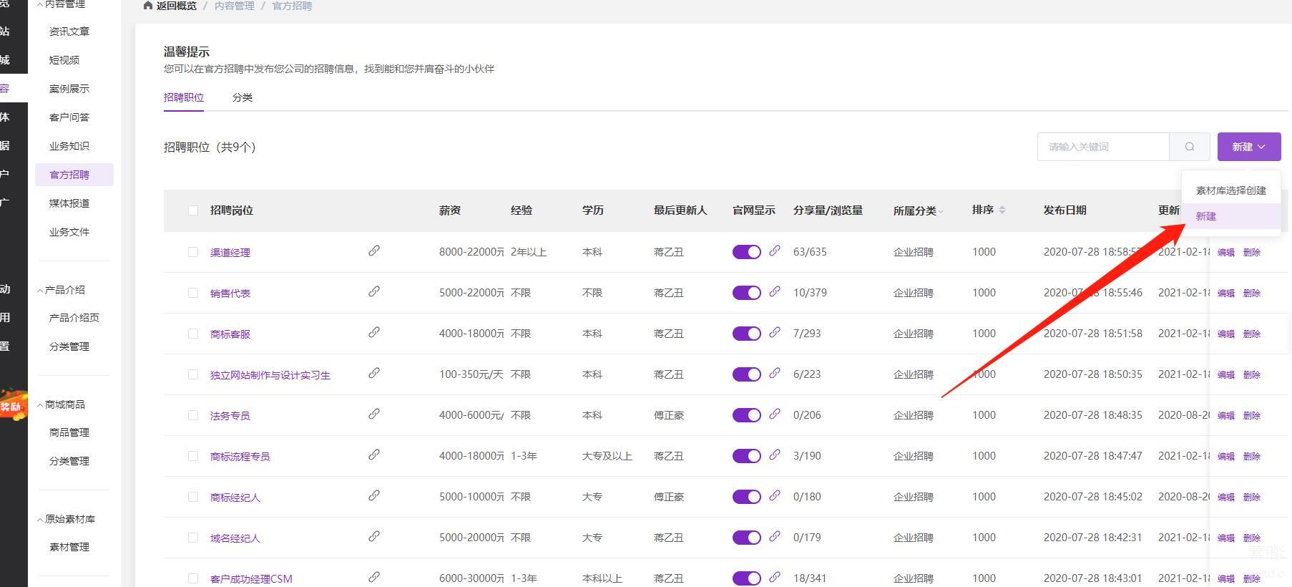1292x587 pixels.
Task: Click the keyword search input field
Action: [x=1102, y=147]
